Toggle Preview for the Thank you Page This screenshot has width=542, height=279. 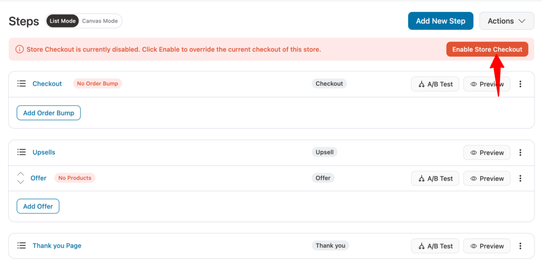[x=487, y=246]
